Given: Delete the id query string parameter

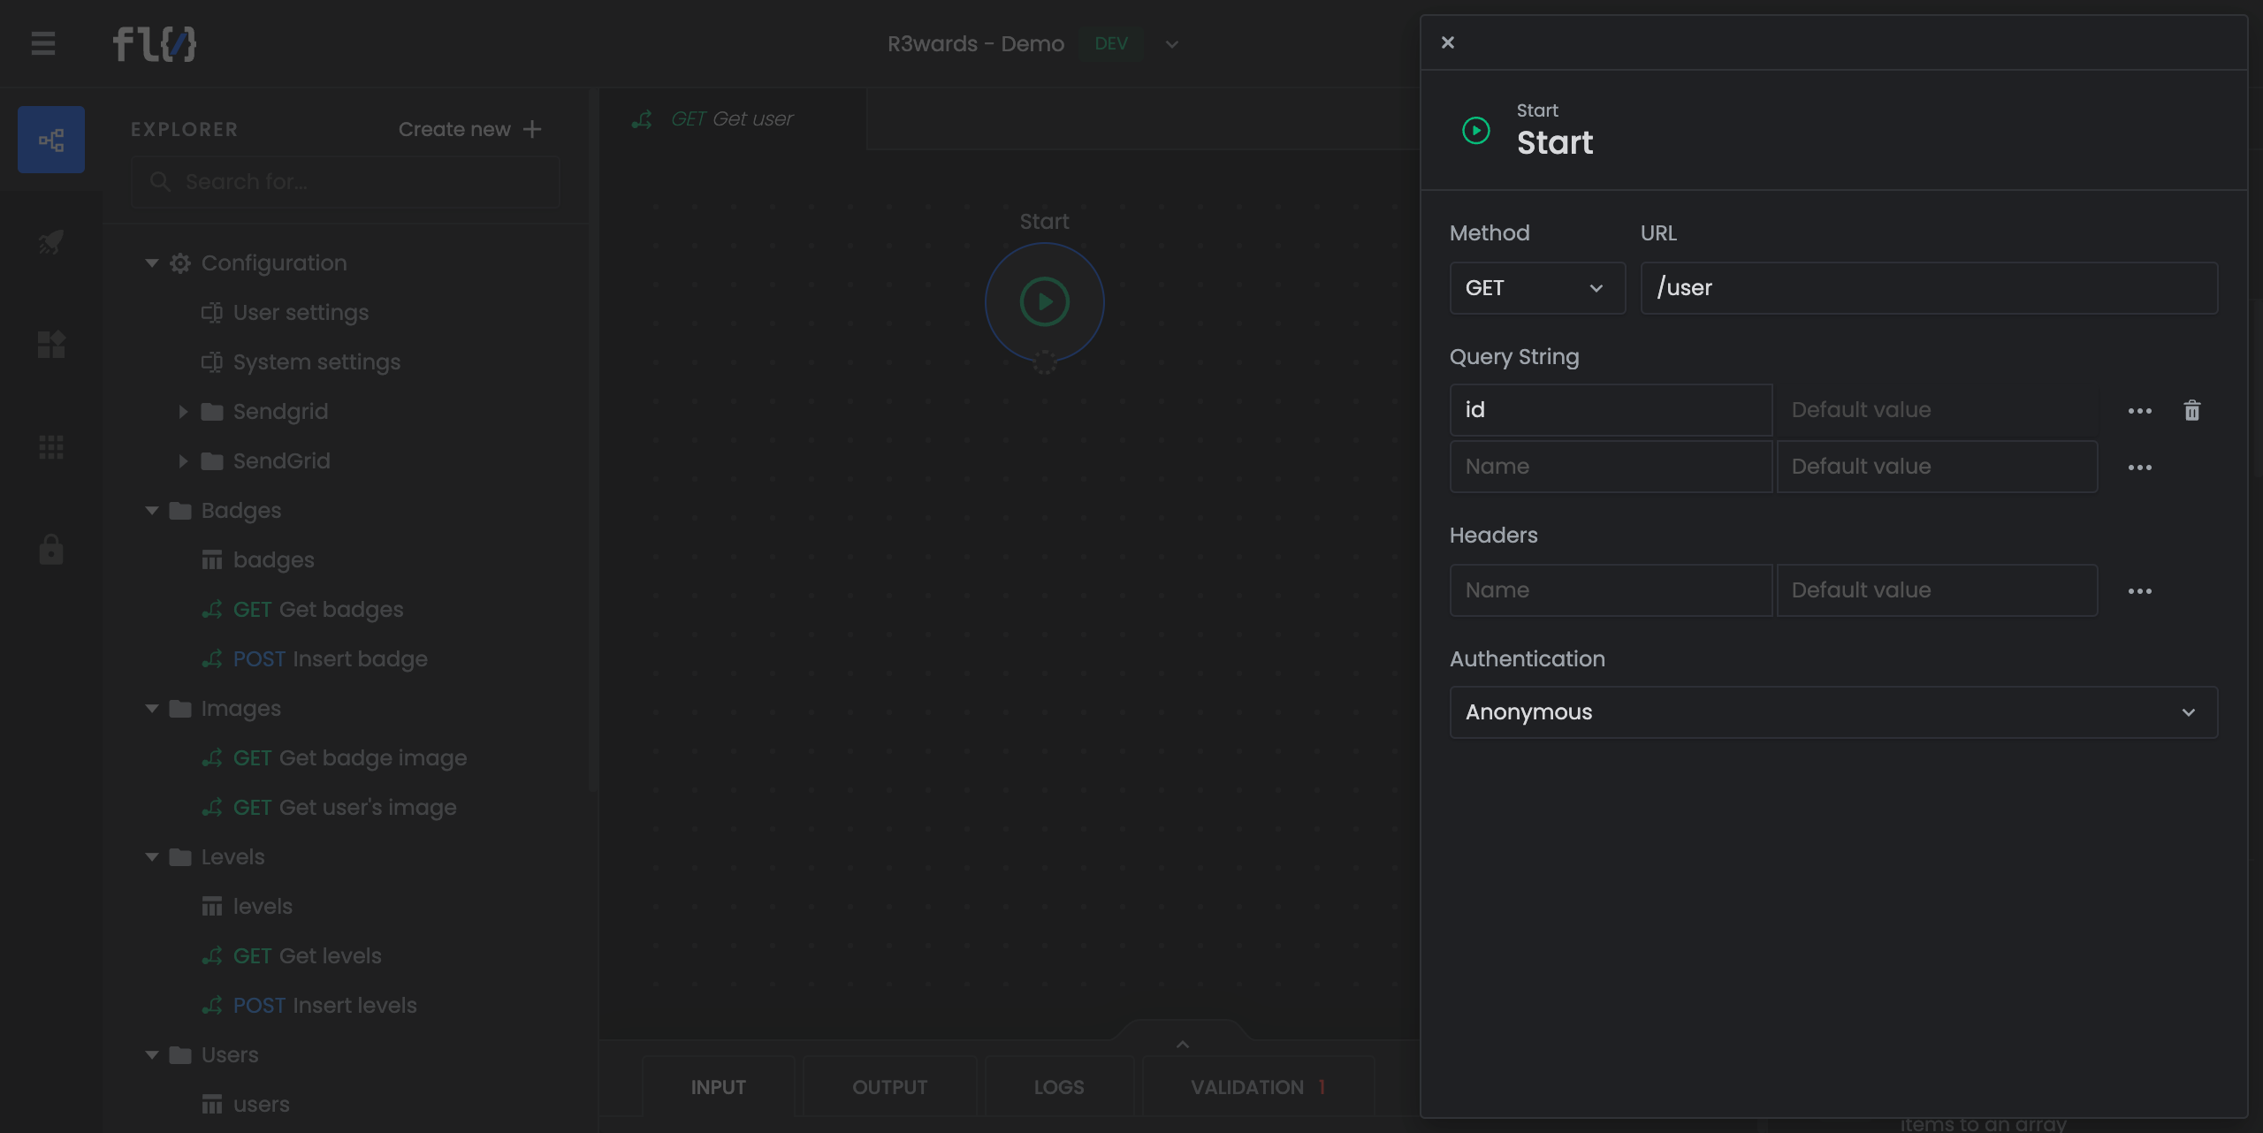Looking at the screenshot, I should tap(2192, 410).
